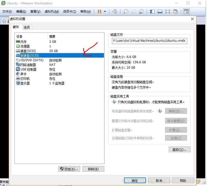Click the 添加 add hardware button

(x=69, y=169)
